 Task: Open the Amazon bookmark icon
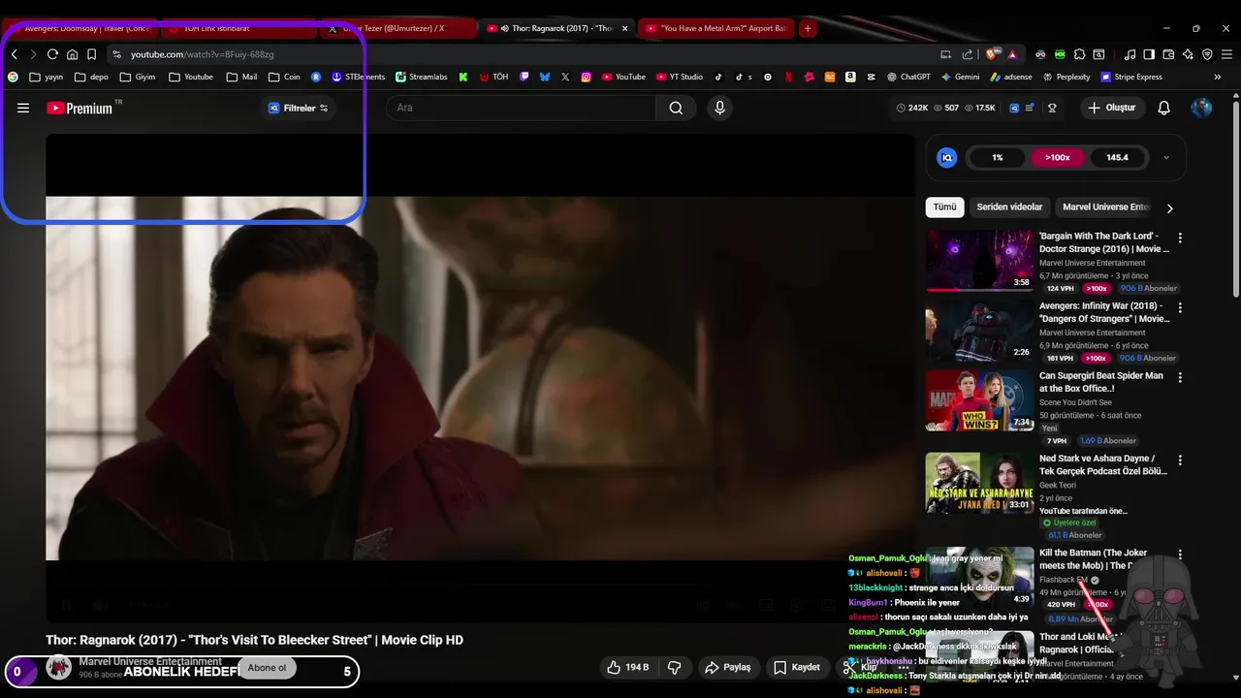pos(850,77)
